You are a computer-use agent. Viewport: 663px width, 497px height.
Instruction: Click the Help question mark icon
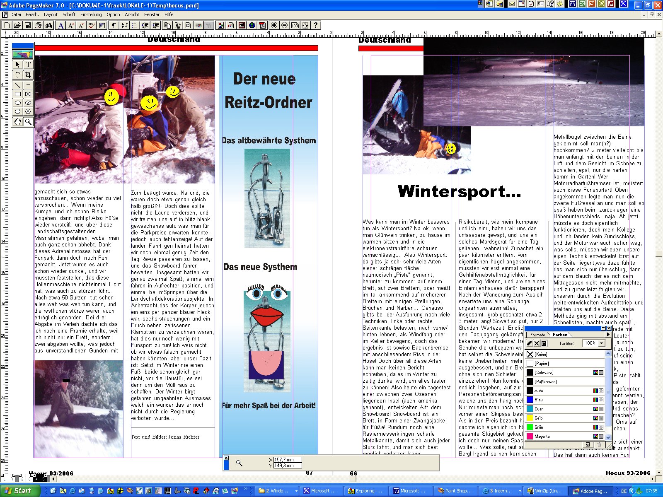tap(316, 25)
